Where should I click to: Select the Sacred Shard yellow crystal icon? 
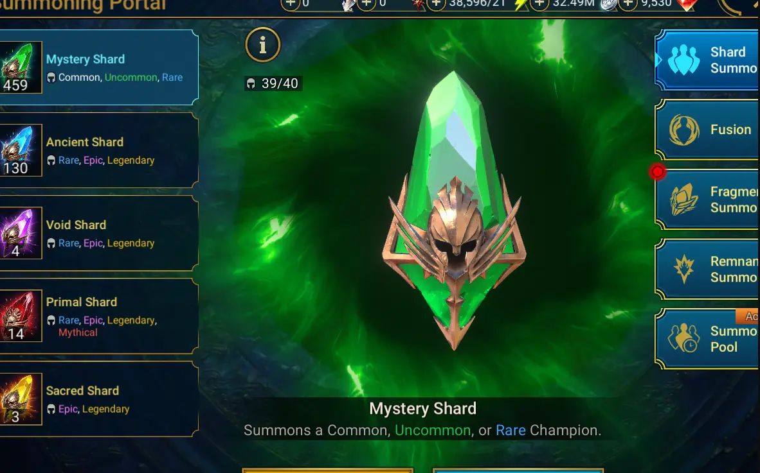[x=21, y=399]
